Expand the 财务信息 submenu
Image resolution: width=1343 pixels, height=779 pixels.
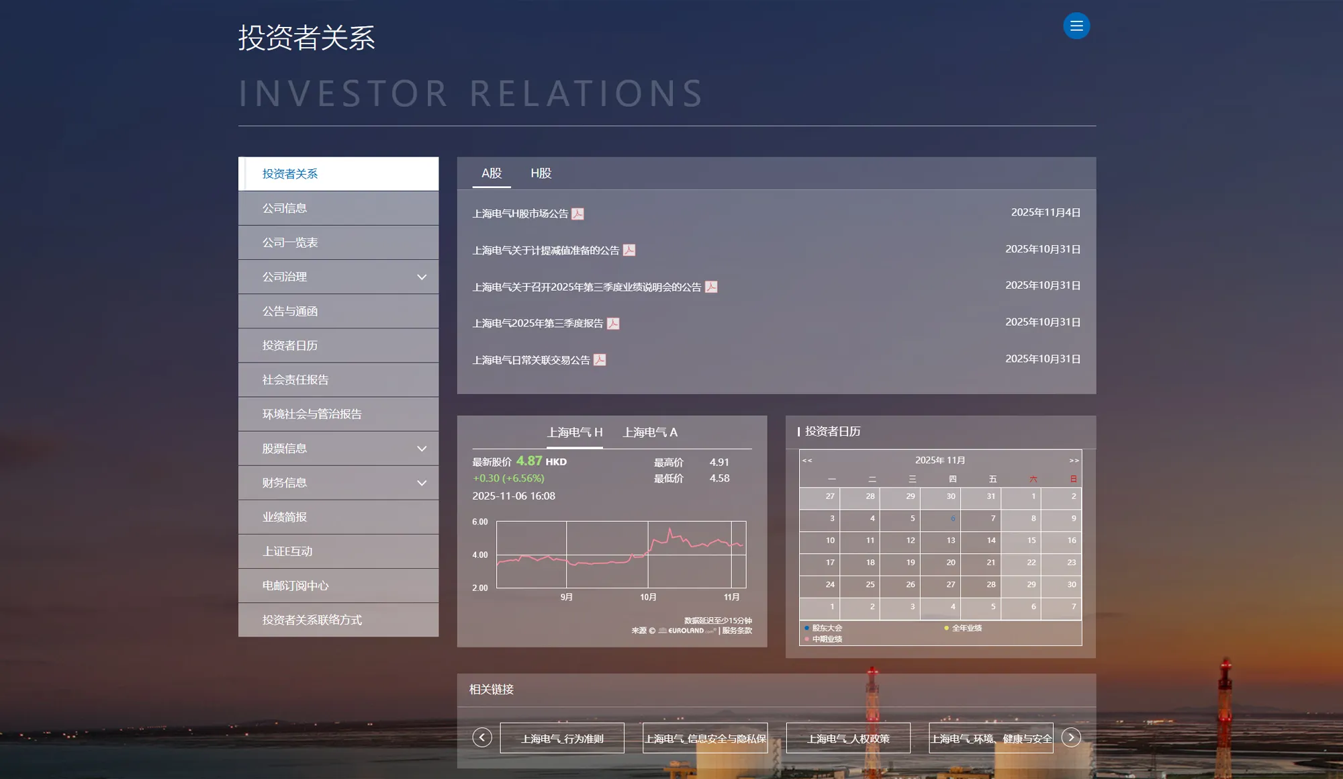click(421, 483)
